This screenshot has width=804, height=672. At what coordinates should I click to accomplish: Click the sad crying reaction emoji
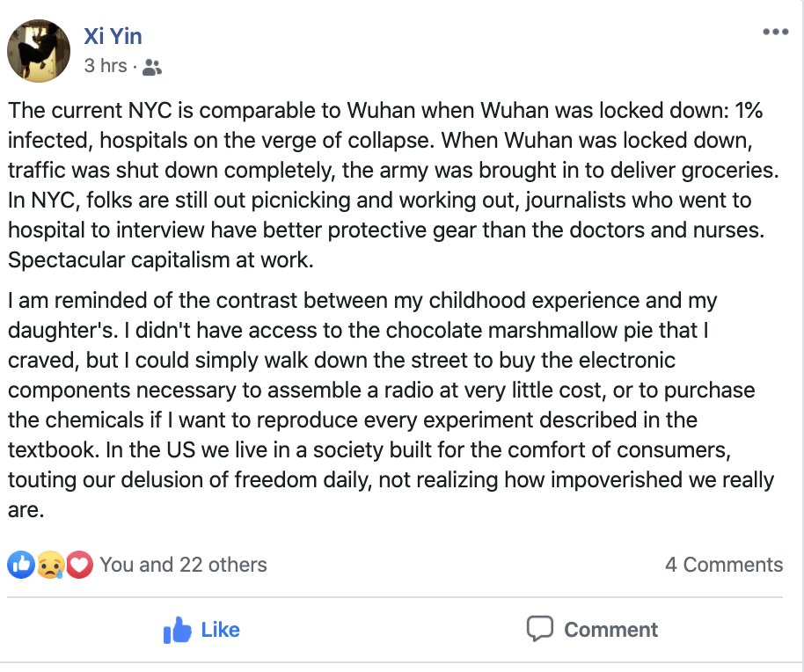[x=49, y=565]
